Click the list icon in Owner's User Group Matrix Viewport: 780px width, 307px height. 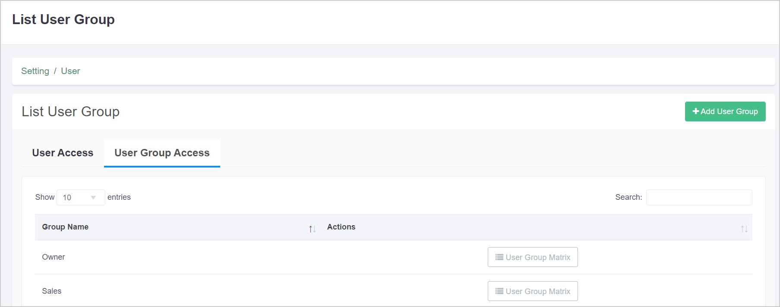pos(499,257)
